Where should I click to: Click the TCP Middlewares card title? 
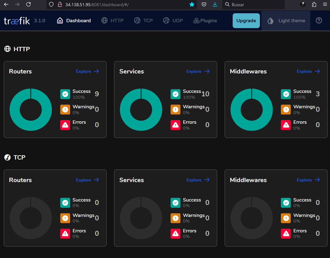[x=248, y=180]
